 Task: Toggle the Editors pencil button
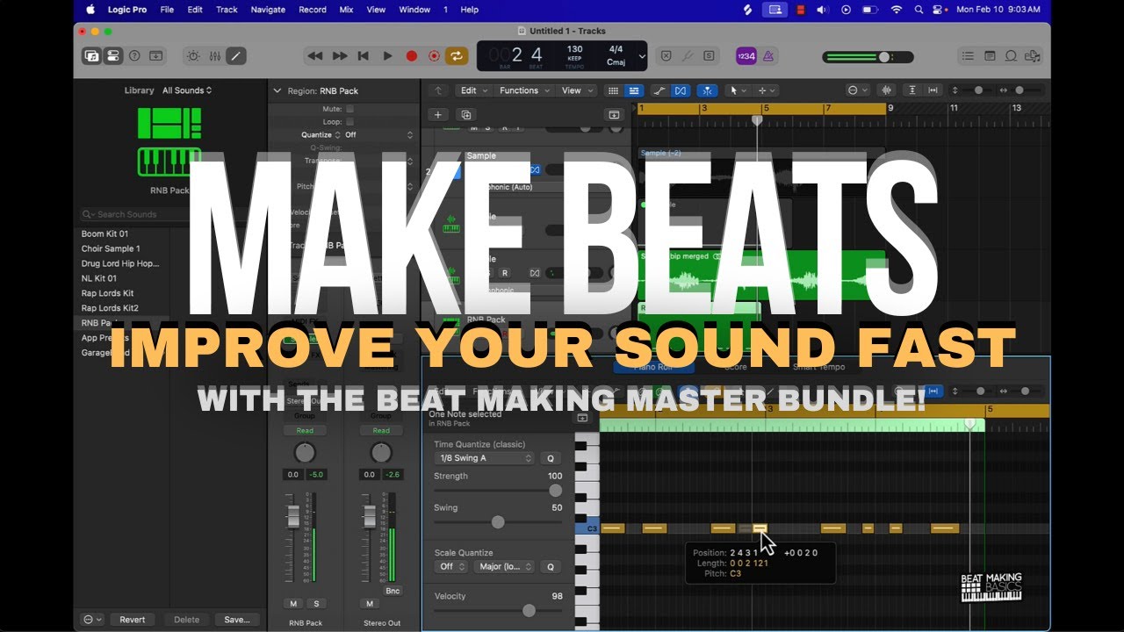coord(235,55)
